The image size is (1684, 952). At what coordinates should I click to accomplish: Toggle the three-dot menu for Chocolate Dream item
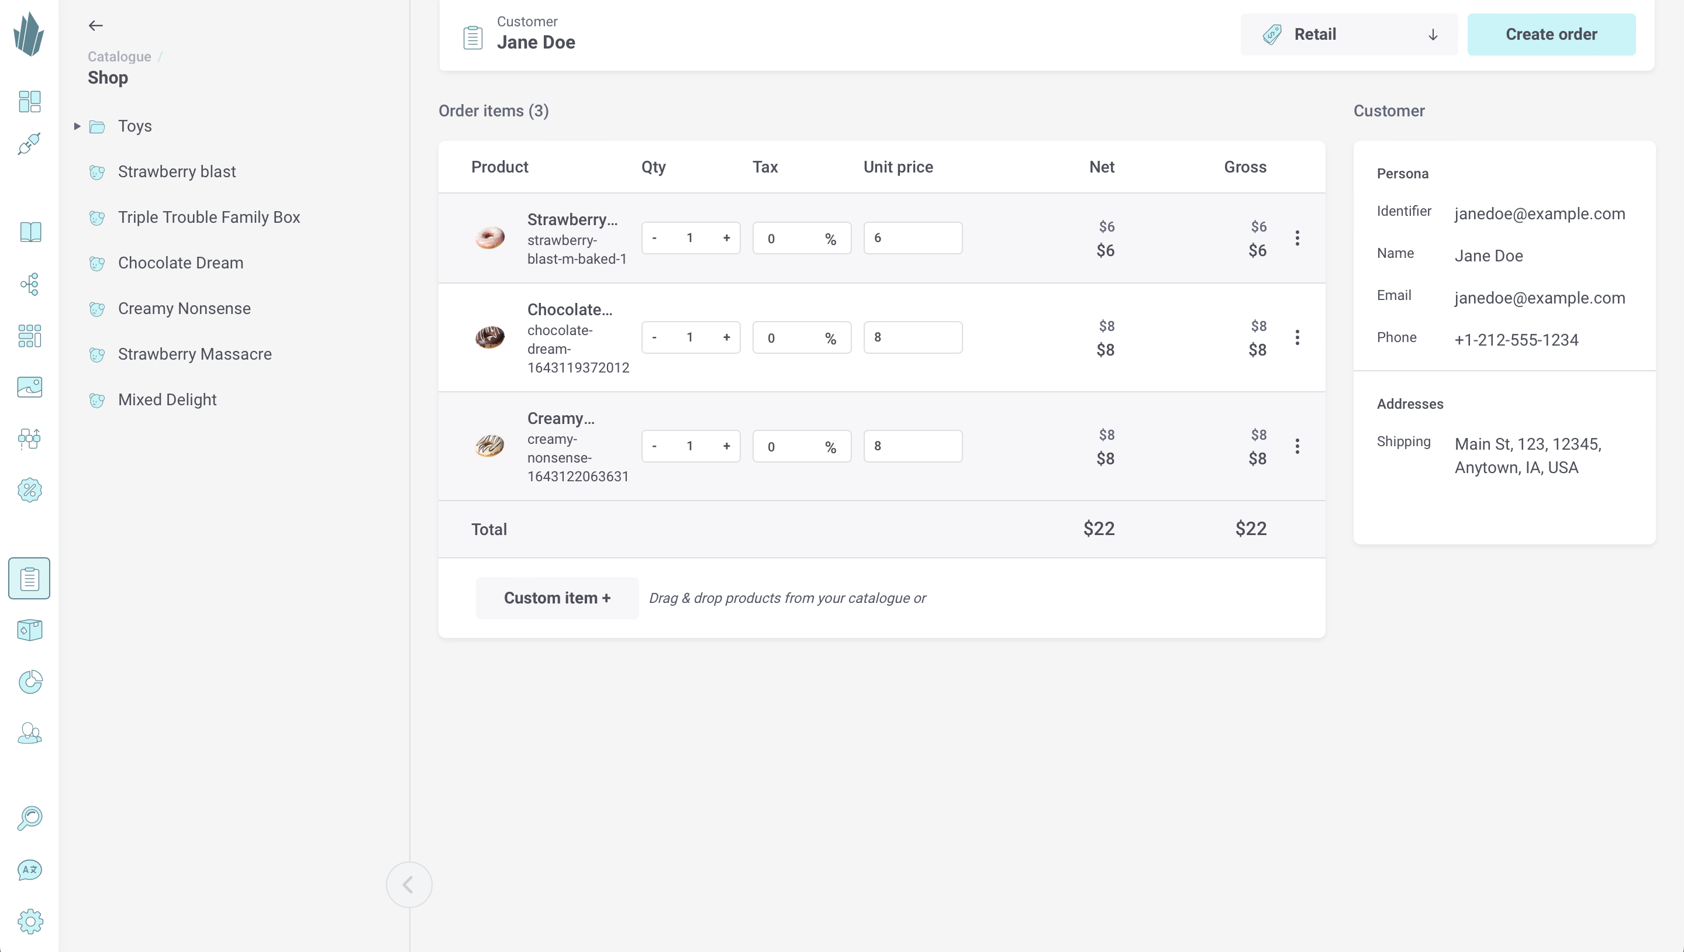pyautogui.click(x=1297, y=338)
